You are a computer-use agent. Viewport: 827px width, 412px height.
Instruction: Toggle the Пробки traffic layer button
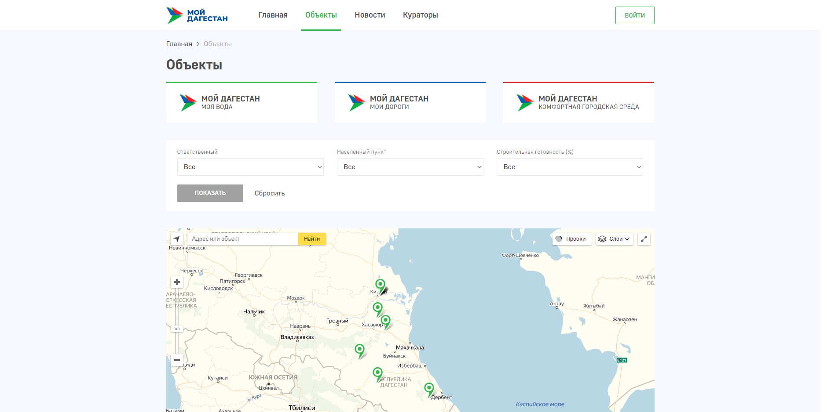pos(572,239)
